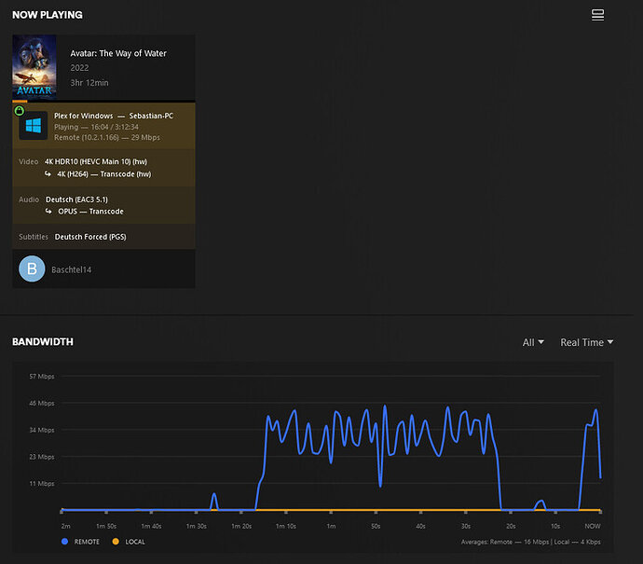Click the bandwidth averages summary text
The height and width of the screenshot is (564, 643).
pos(530,542)
